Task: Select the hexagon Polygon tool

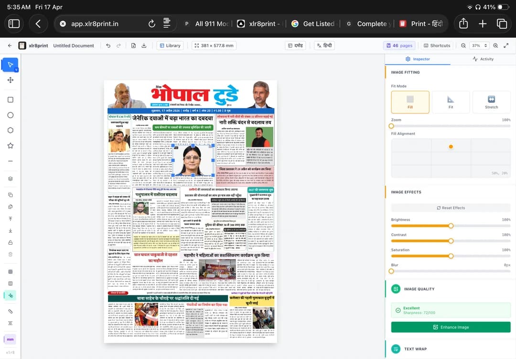Action: pos(10,130)
